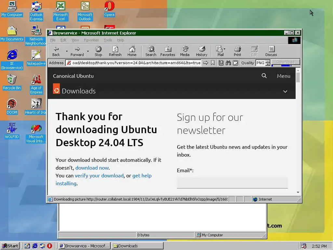Click the 'download now' link
333x250 pixels.
(92, 168)
